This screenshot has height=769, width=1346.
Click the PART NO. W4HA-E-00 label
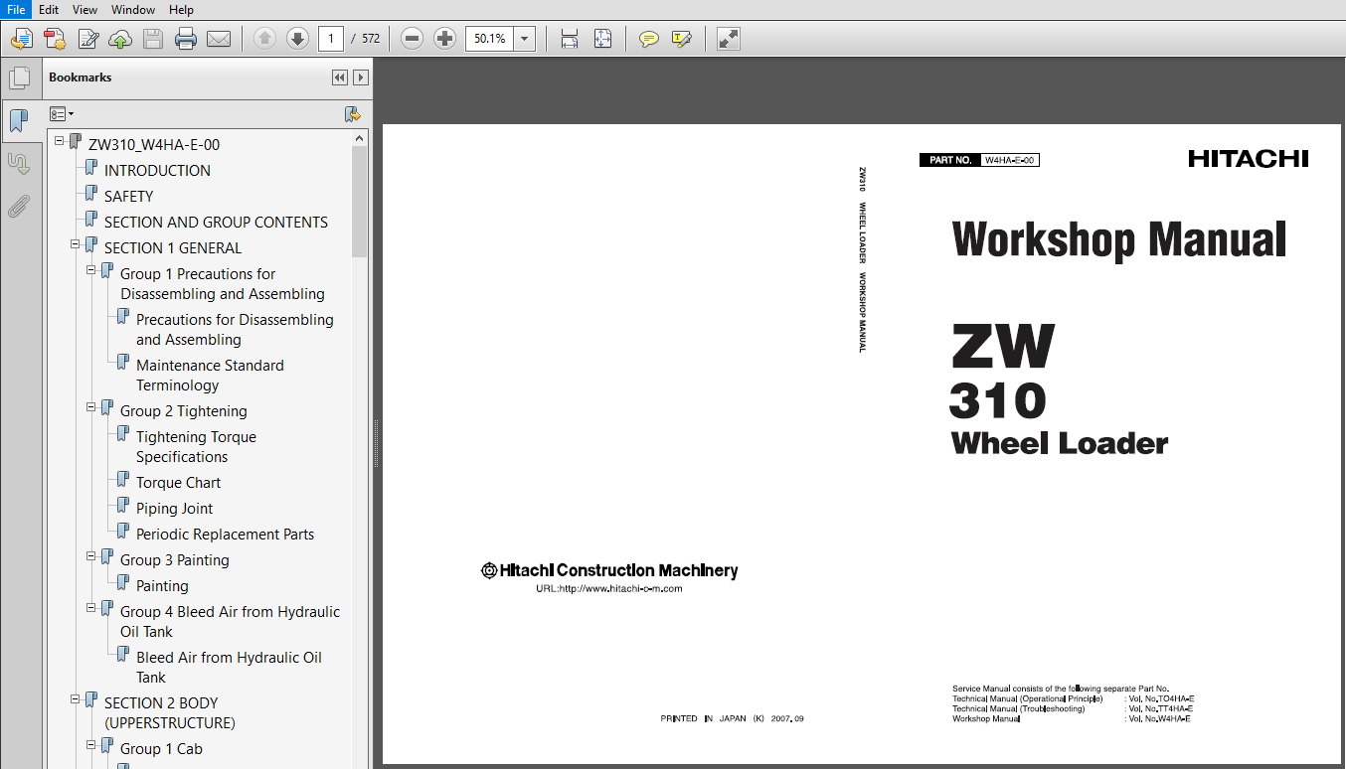[980, 160]
